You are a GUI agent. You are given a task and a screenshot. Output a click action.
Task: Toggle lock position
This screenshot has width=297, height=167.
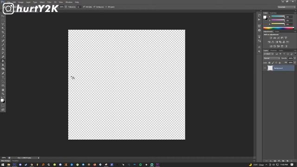tap(277, 63)
